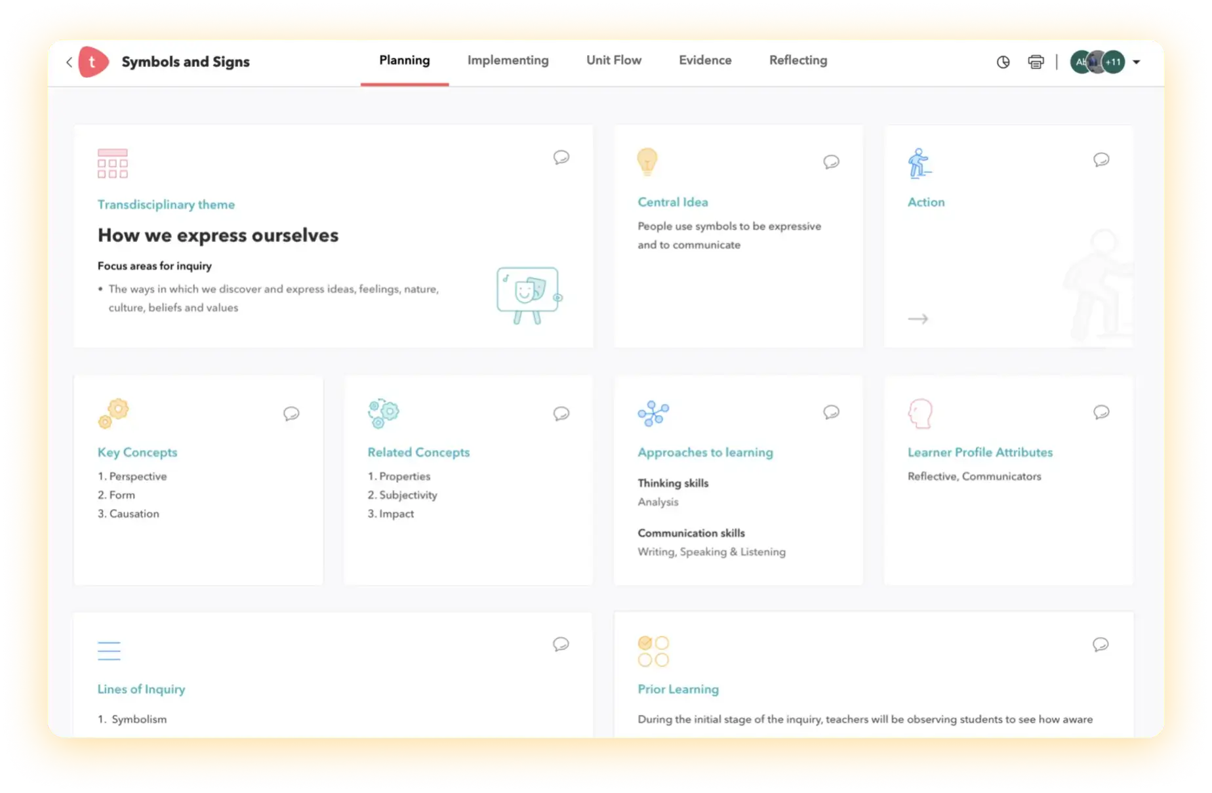Open comments on Learner Profile Attributes card

[1101, 412]
